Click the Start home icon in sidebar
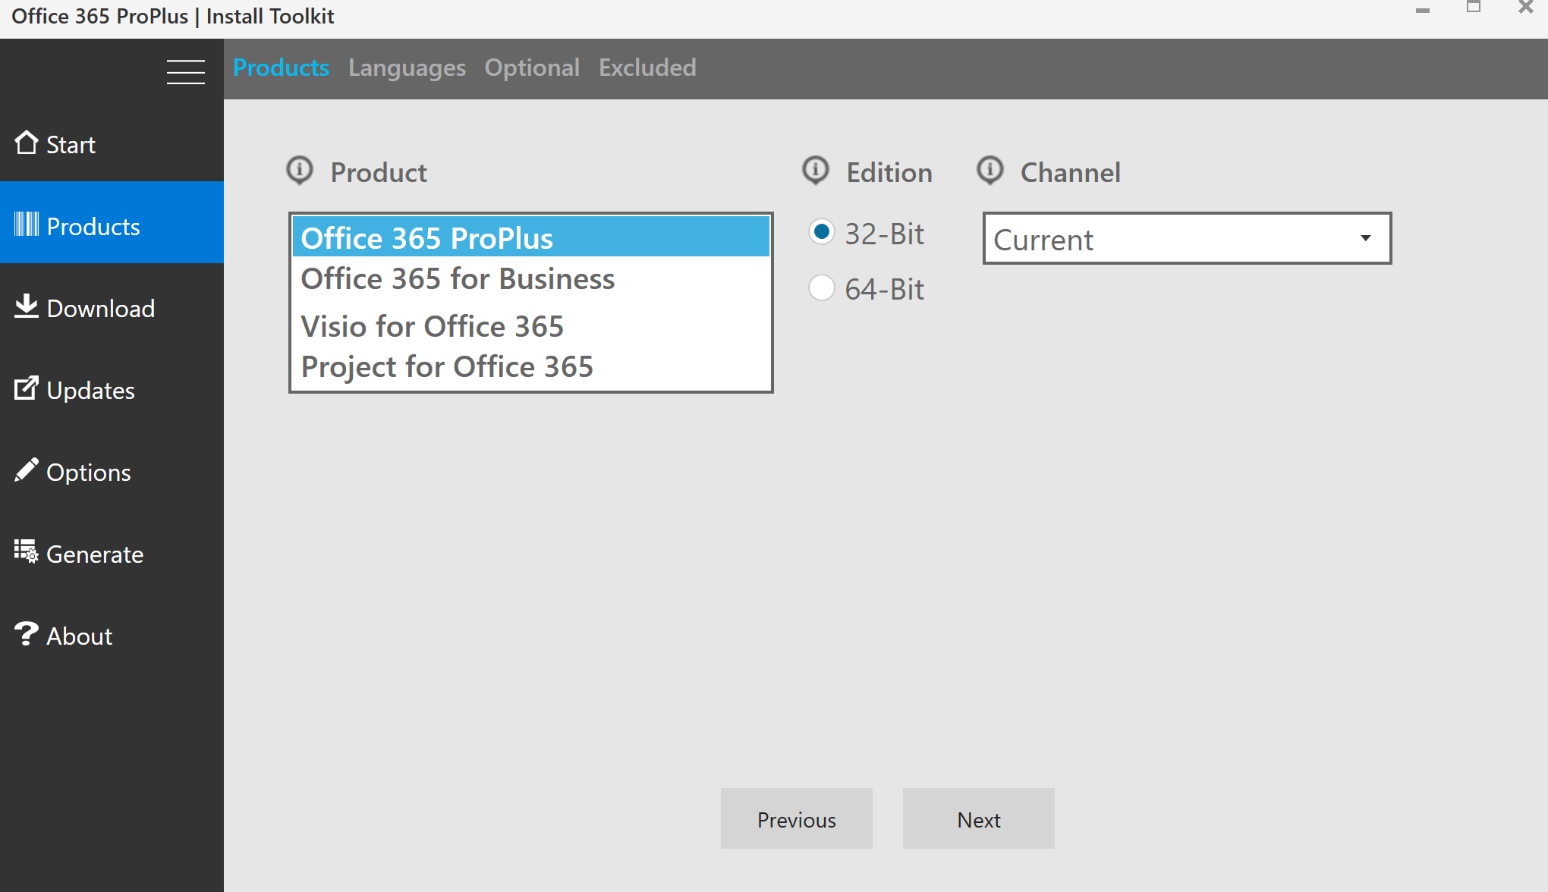 point(27,143)
